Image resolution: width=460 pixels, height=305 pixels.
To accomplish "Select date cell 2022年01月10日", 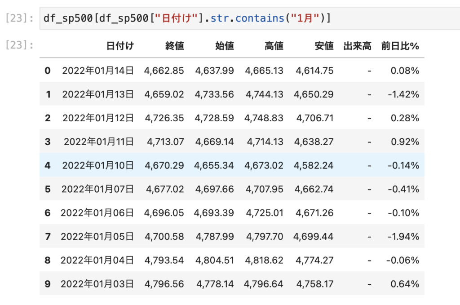I will tap(98, 166).
